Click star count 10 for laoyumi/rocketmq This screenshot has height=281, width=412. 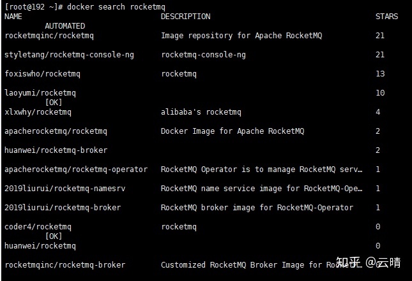point(380,93)
